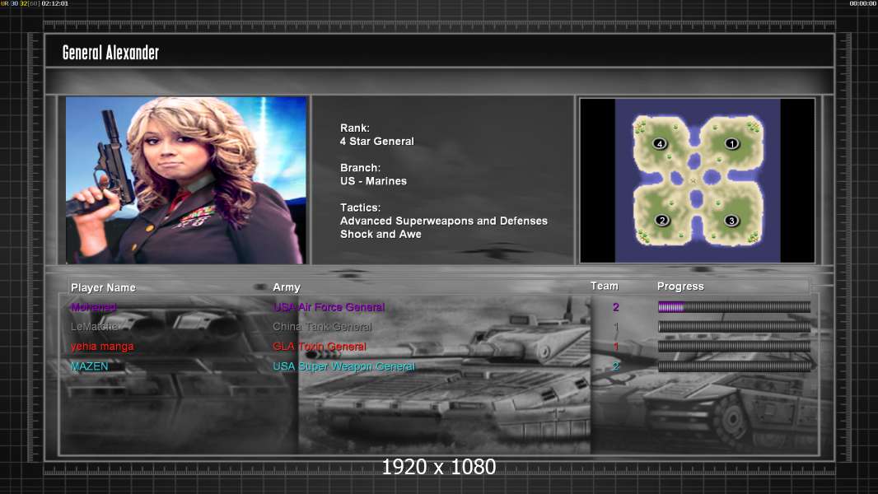878x494 pixels.
Task: Click the center cross marker on minimap
Action: point(694,180)
